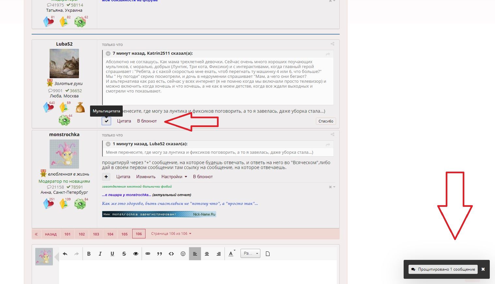The height and width of the screenshot is (284, 495).
Task: Insert code using the angle brackets icon
Action: [x=171, y=254]
